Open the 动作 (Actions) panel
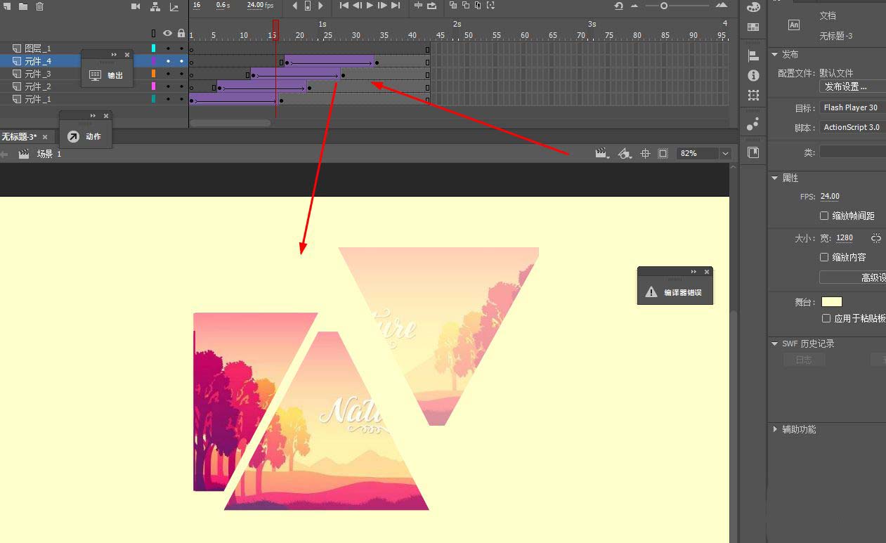Image resolution: width=886 pixels, height=543 pixels. 85,136
